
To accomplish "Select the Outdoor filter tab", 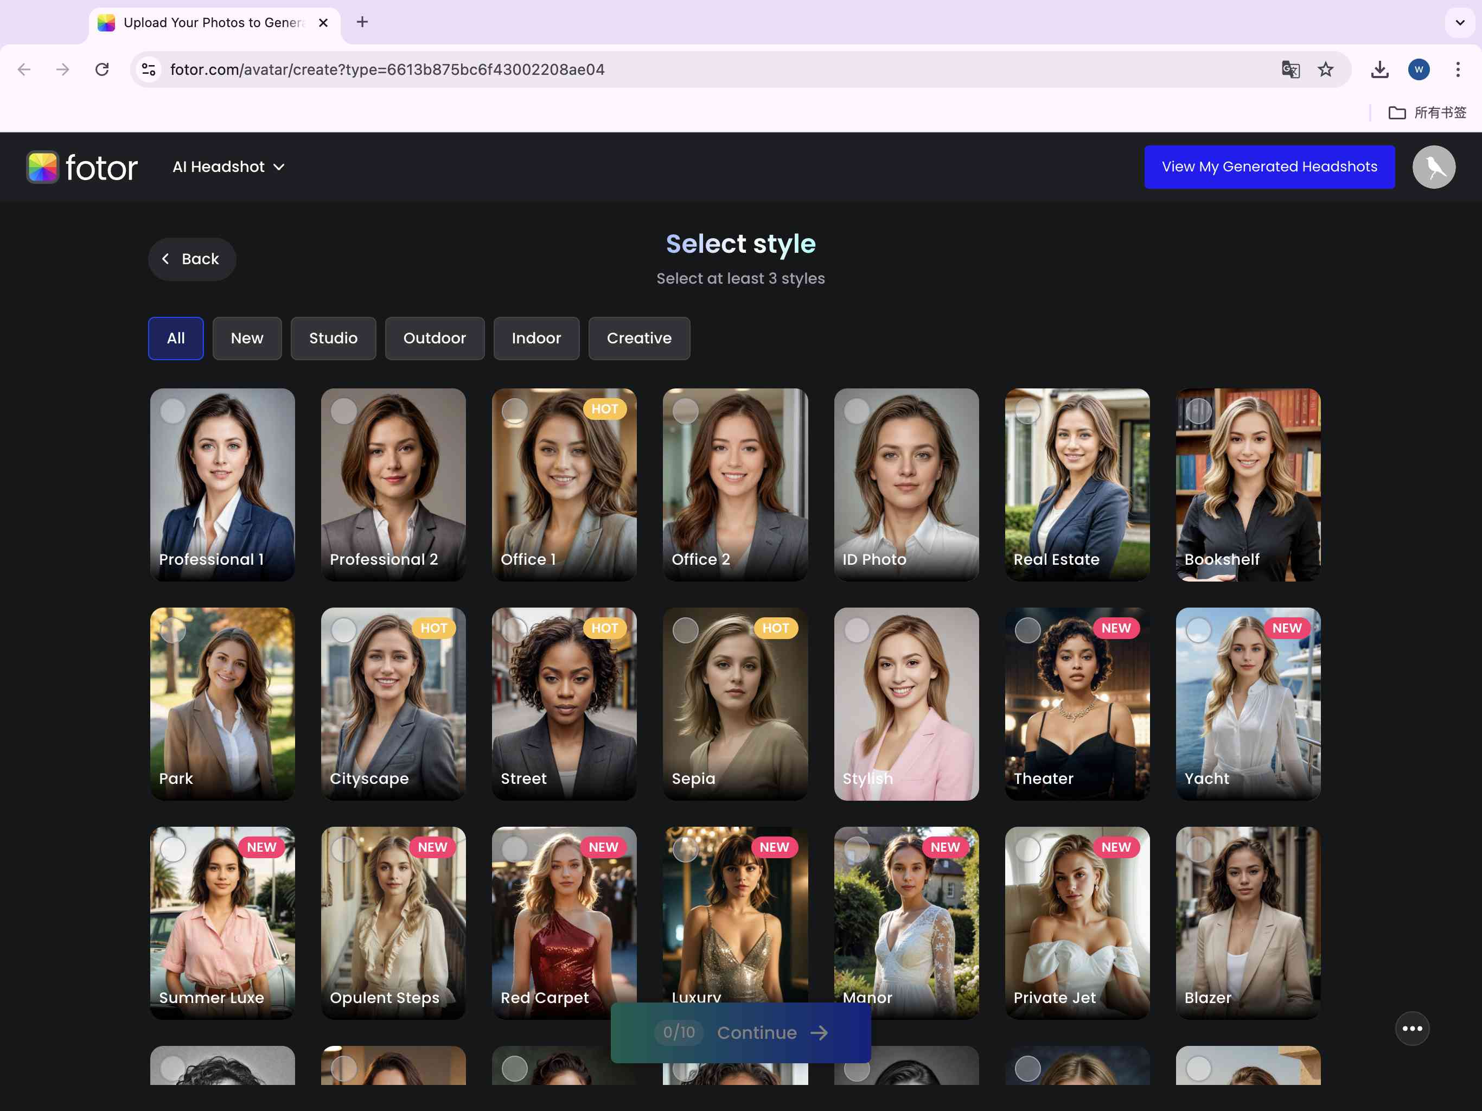I will tap(434, 339).
